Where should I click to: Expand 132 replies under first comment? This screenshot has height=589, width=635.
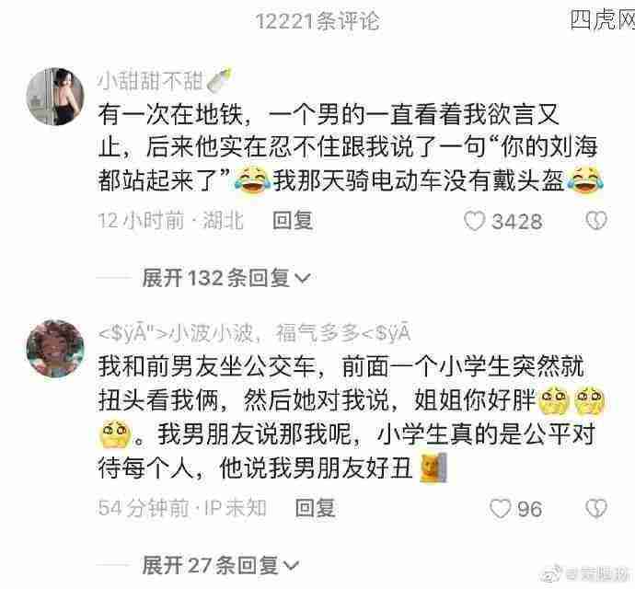tap(226, 278)
